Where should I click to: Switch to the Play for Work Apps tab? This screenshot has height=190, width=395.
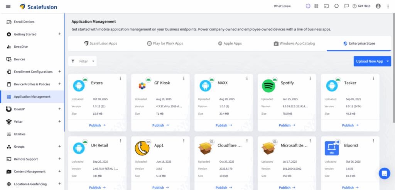(x=165, y=43)
